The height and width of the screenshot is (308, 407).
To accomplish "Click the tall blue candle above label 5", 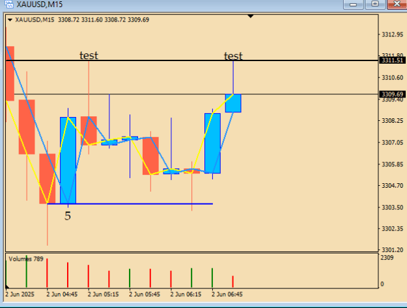I will pos(68,160).
